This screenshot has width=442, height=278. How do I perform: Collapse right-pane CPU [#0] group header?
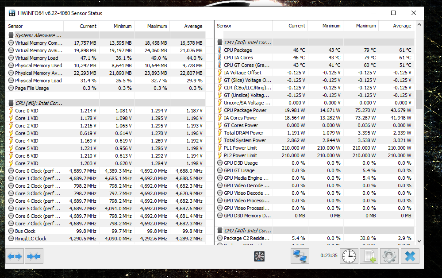247,42
